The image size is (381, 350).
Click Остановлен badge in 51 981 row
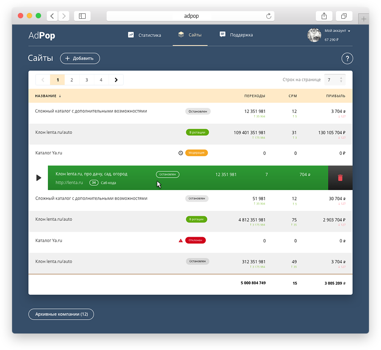(x=197, y=199)
